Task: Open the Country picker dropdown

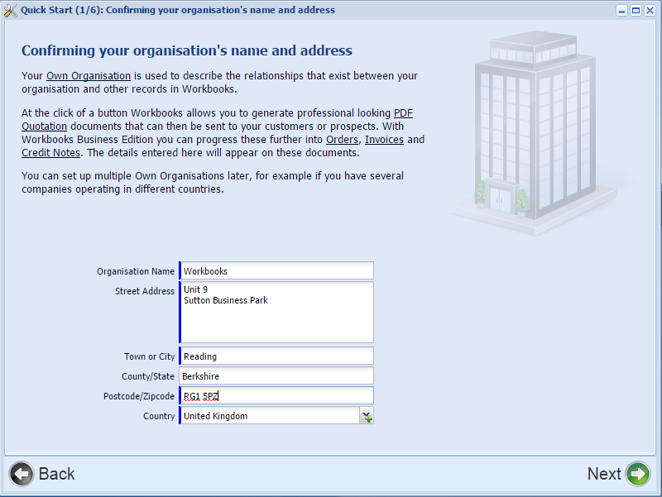Action: click(x=367, y=416)
